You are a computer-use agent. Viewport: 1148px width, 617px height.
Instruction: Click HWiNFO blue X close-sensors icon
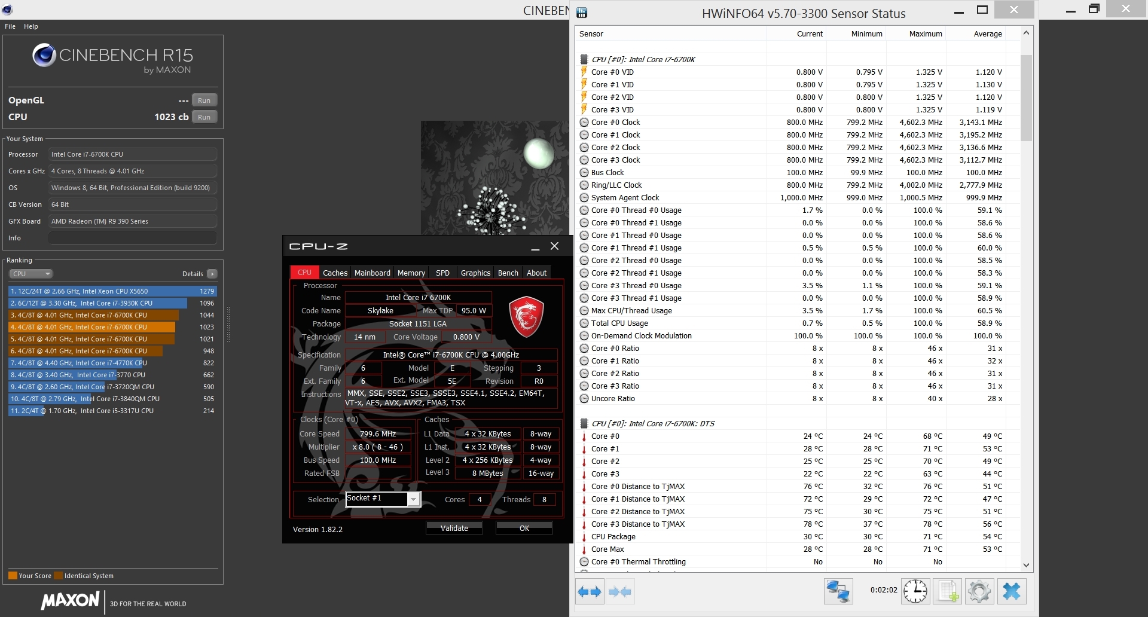(1012, 591)
